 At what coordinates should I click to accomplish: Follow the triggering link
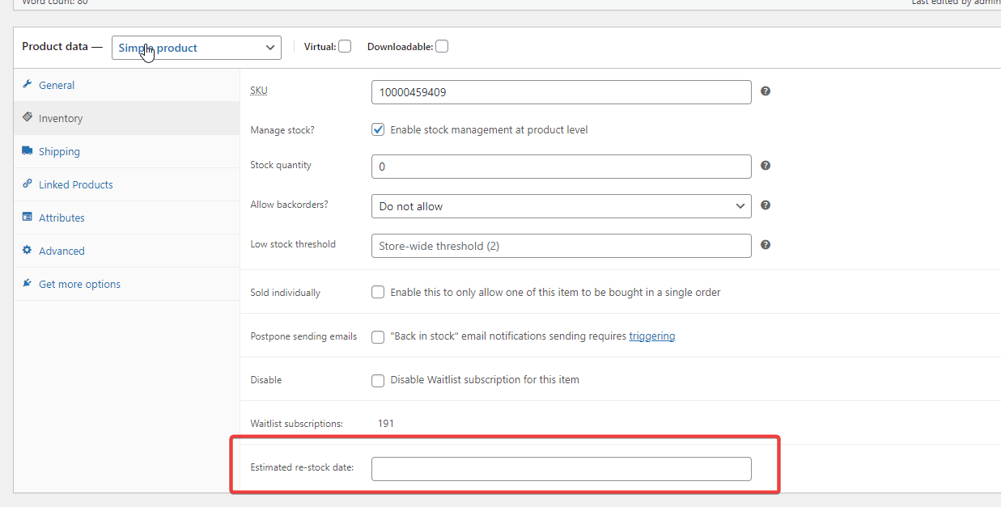pyautogui.click(x=651, y=336)
